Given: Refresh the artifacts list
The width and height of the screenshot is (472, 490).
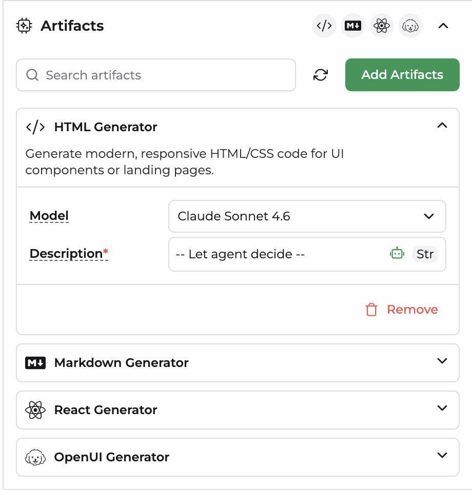Looking at the screenshot, I should tap(321, 75).
